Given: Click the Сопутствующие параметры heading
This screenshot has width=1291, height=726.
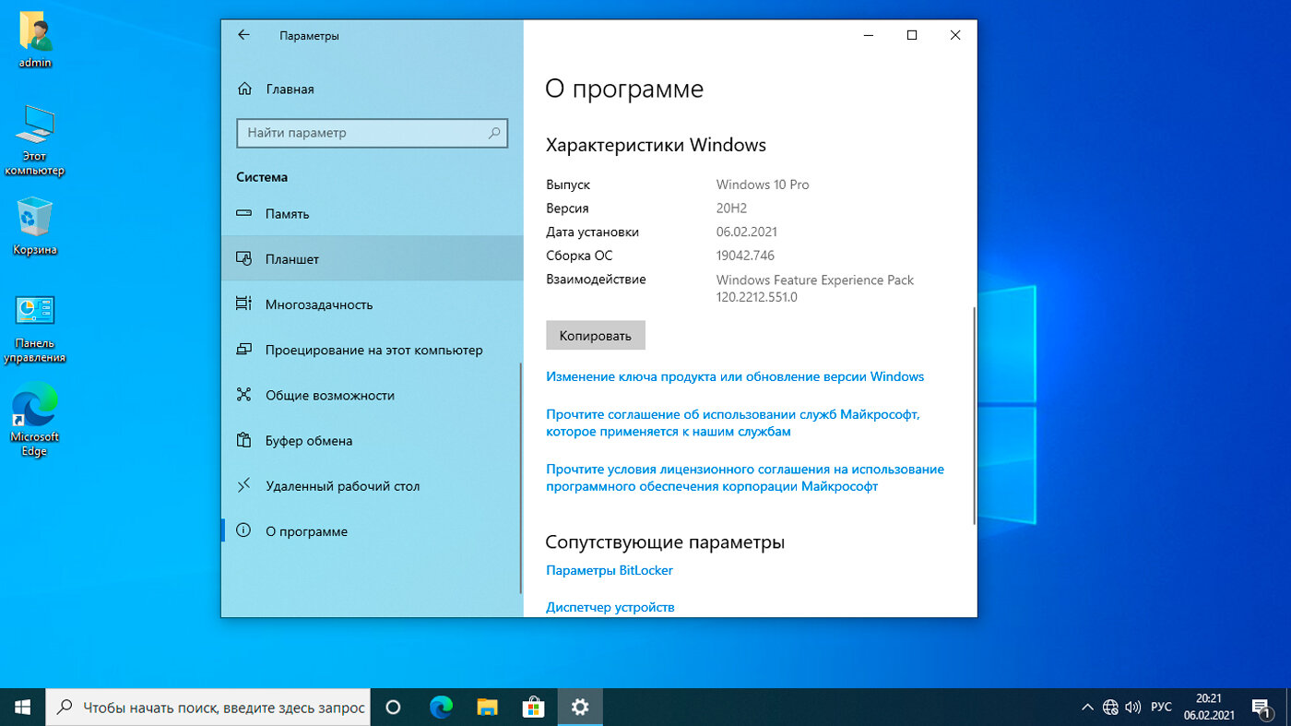Looking at the screenshot, I should [x=665, y=542].
